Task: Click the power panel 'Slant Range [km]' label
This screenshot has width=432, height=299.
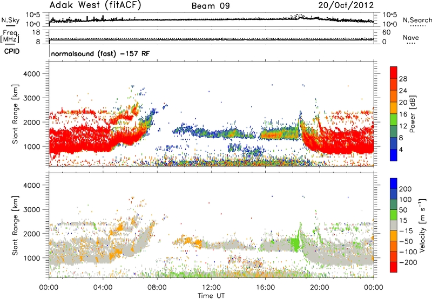Action: (x=15, y=114)
